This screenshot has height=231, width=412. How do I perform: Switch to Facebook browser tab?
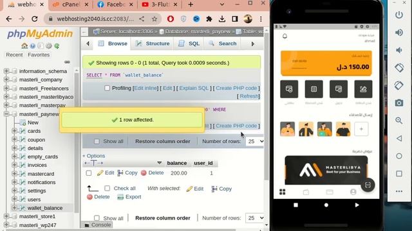coord(115,4)
